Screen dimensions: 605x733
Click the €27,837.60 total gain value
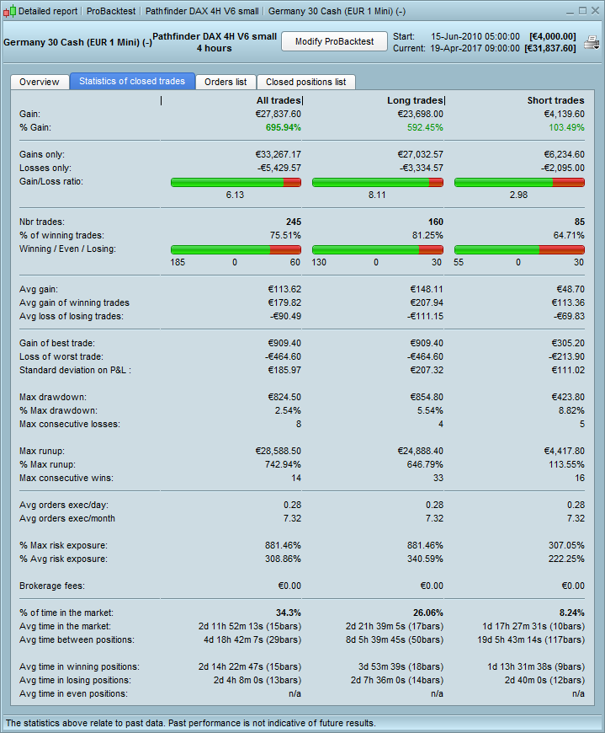tap(279, 114)
